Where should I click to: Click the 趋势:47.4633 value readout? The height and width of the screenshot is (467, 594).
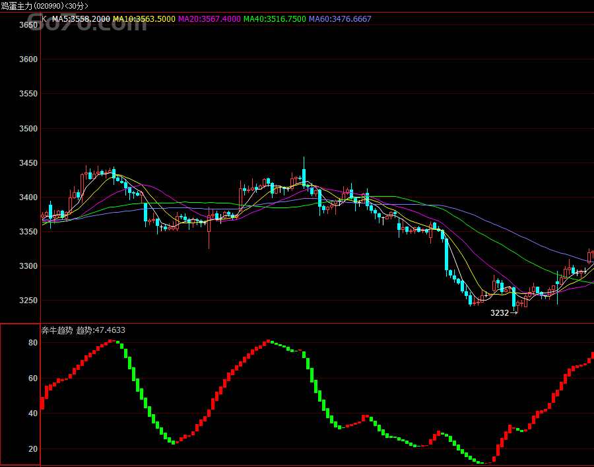[101, 330]
